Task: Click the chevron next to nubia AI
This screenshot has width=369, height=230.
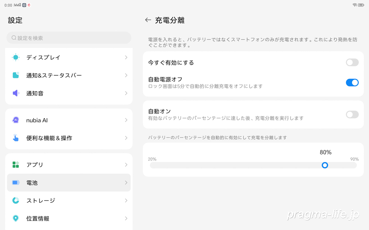Action: point(126,120)
